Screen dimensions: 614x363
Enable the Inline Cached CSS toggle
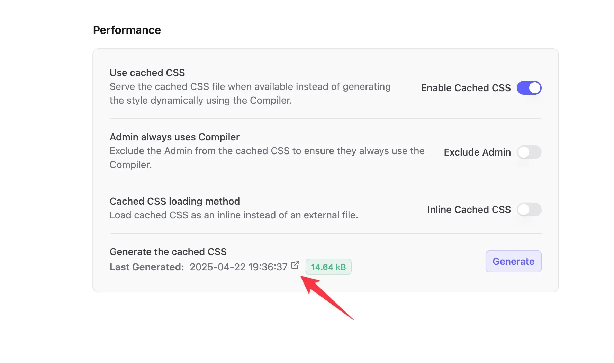pos(529,210)
